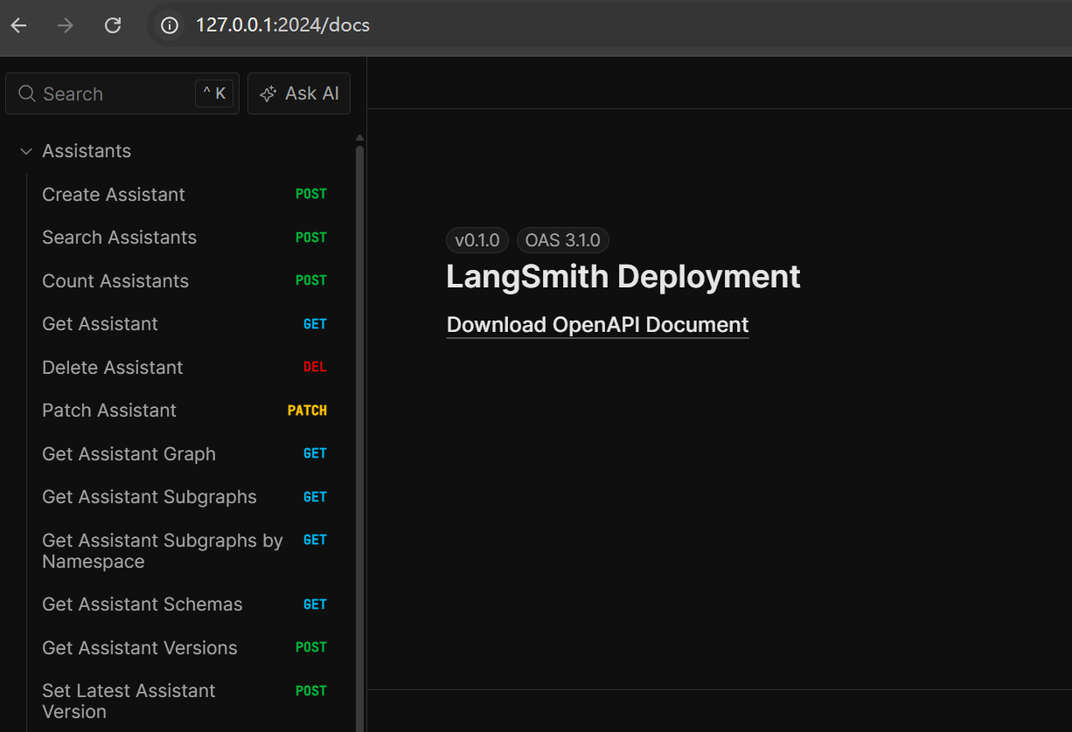The width and height of the screenshot is (1072, 732).
Task: Open Get Assistant Subgraphs by Namespace
Action: 162,551
